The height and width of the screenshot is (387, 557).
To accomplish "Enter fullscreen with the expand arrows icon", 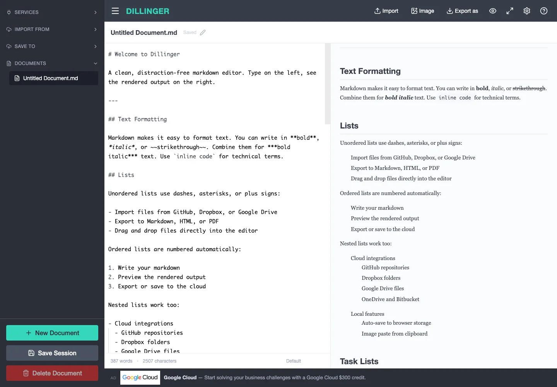I will click(510, 11).
